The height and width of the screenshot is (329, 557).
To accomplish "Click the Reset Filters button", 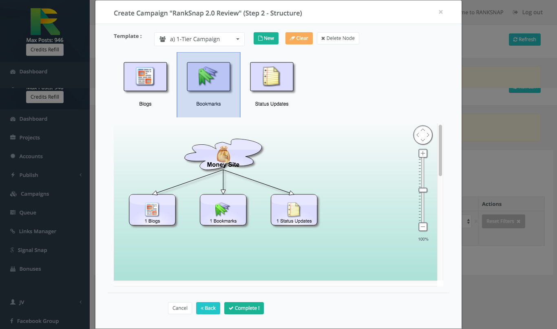I will coord(504,221).
